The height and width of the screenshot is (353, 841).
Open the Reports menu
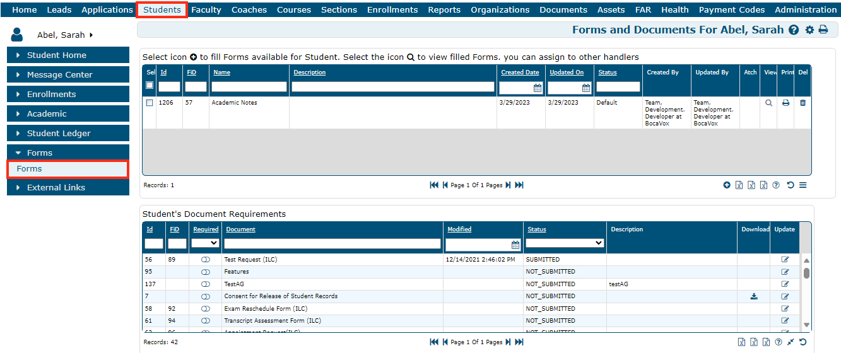pos(444,9)
